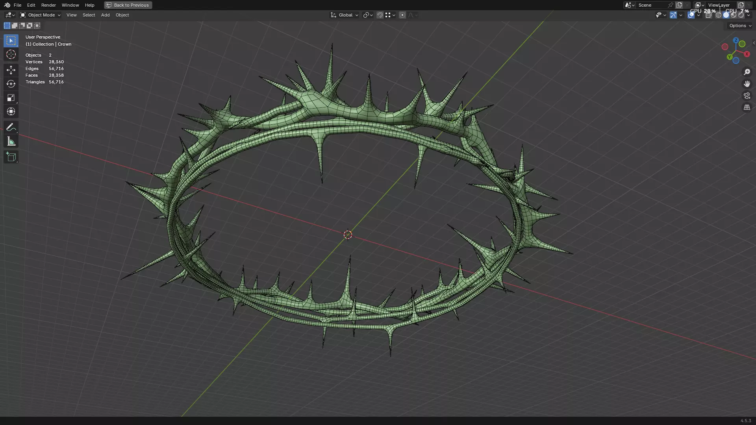The height and width of the screenshot is (425, 756).
Task: Open the gizmo settings dropdown arrow
Action: (x=681, y=15)
